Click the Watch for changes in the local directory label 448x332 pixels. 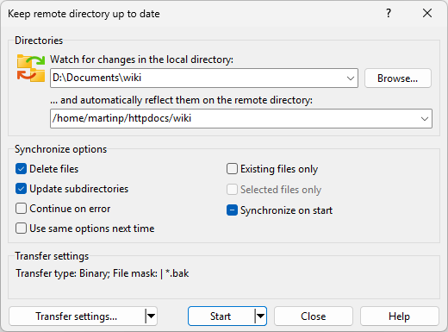click(141, 60)
